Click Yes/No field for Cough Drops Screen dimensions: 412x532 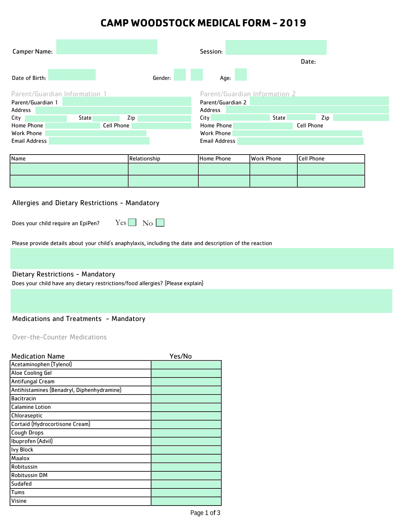coord(186,433)
